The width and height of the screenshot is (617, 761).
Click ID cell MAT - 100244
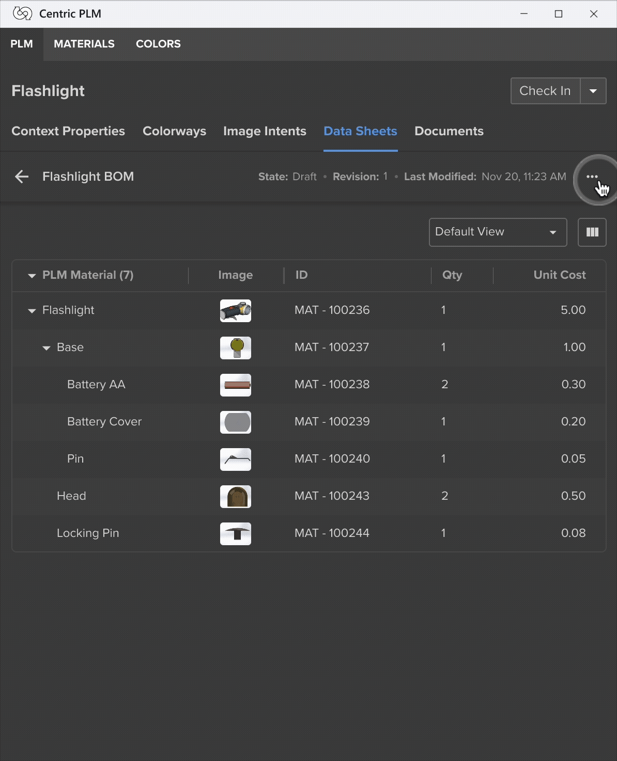332,533
